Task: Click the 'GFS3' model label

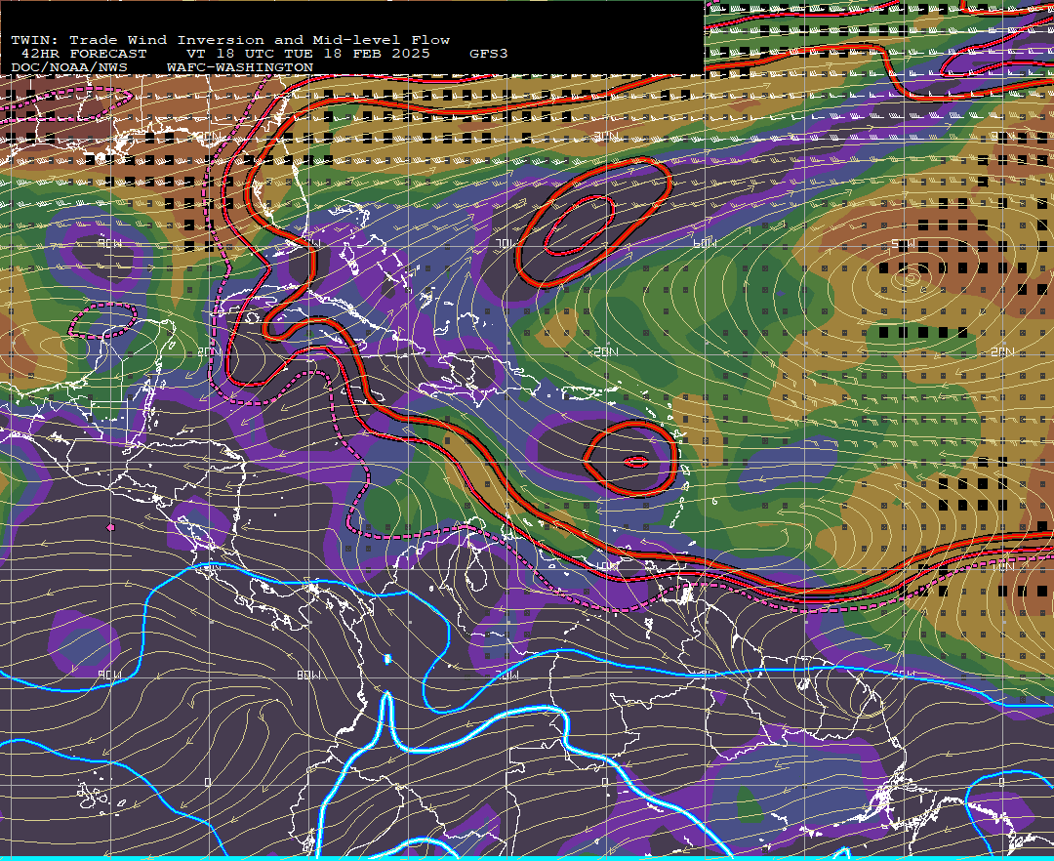Action: pyautogui.click(x=489, y=54)
